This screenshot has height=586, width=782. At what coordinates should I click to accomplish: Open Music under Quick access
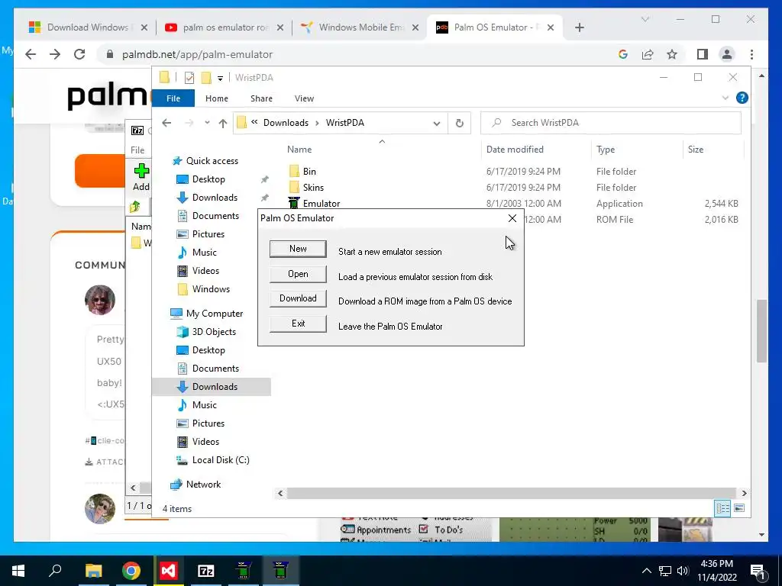pyautogui.click(x=204, y=253)
